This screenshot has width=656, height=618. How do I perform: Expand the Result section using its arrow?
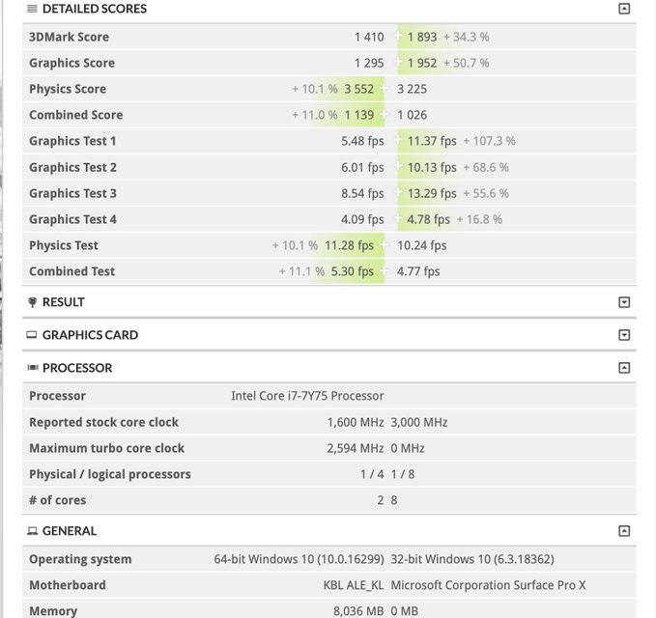pos(624,302)
